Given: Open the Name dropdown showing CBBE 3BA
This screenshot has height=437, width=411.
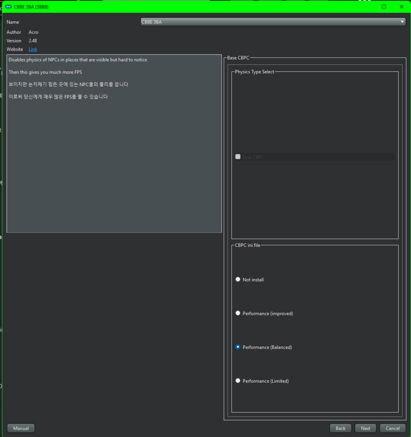Looking at the screenshot, I should [273, 22].
